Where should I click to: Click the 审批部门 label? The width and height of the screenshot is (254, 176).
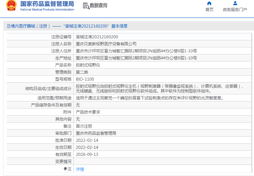[63, 133]
